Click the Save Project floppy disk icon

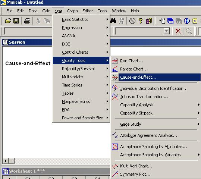click(16, 21)
